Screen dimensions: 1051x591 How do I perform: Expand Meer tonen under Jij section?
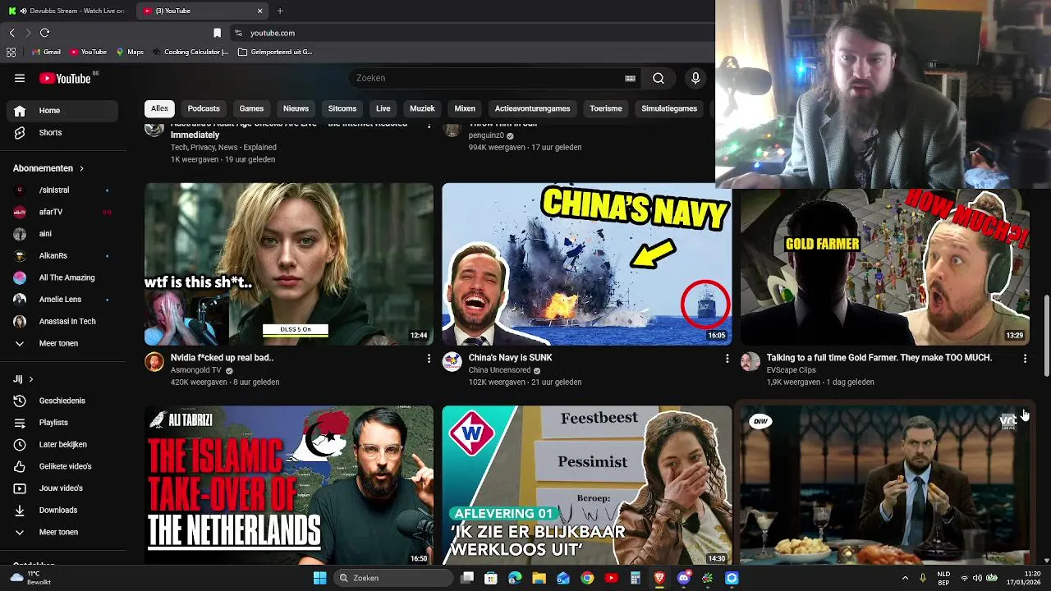(x=63, y=532)
